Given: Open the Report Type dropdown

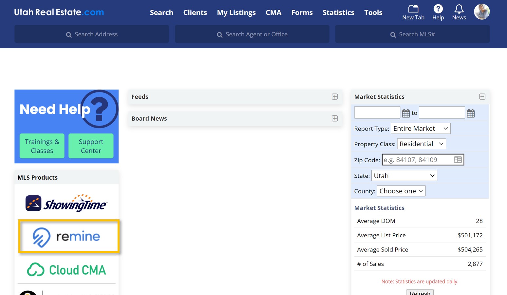Looking at the screenshot, I should coord(420,128).
